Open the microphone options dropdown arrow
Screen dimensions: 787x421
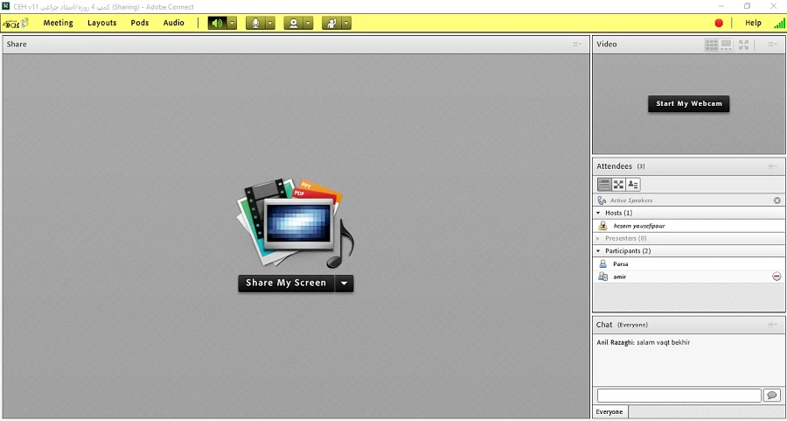click(270, 23)
